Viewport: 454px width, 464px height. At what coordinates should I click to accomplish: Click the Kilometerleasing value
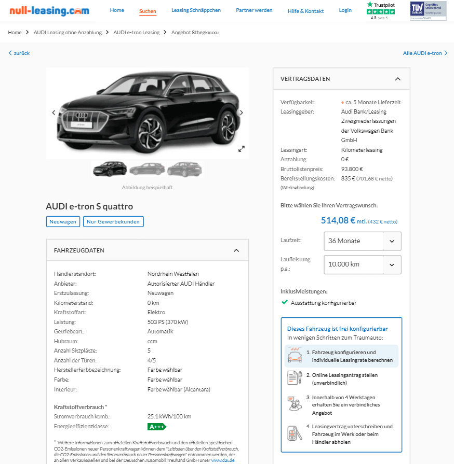coord(362,150)
